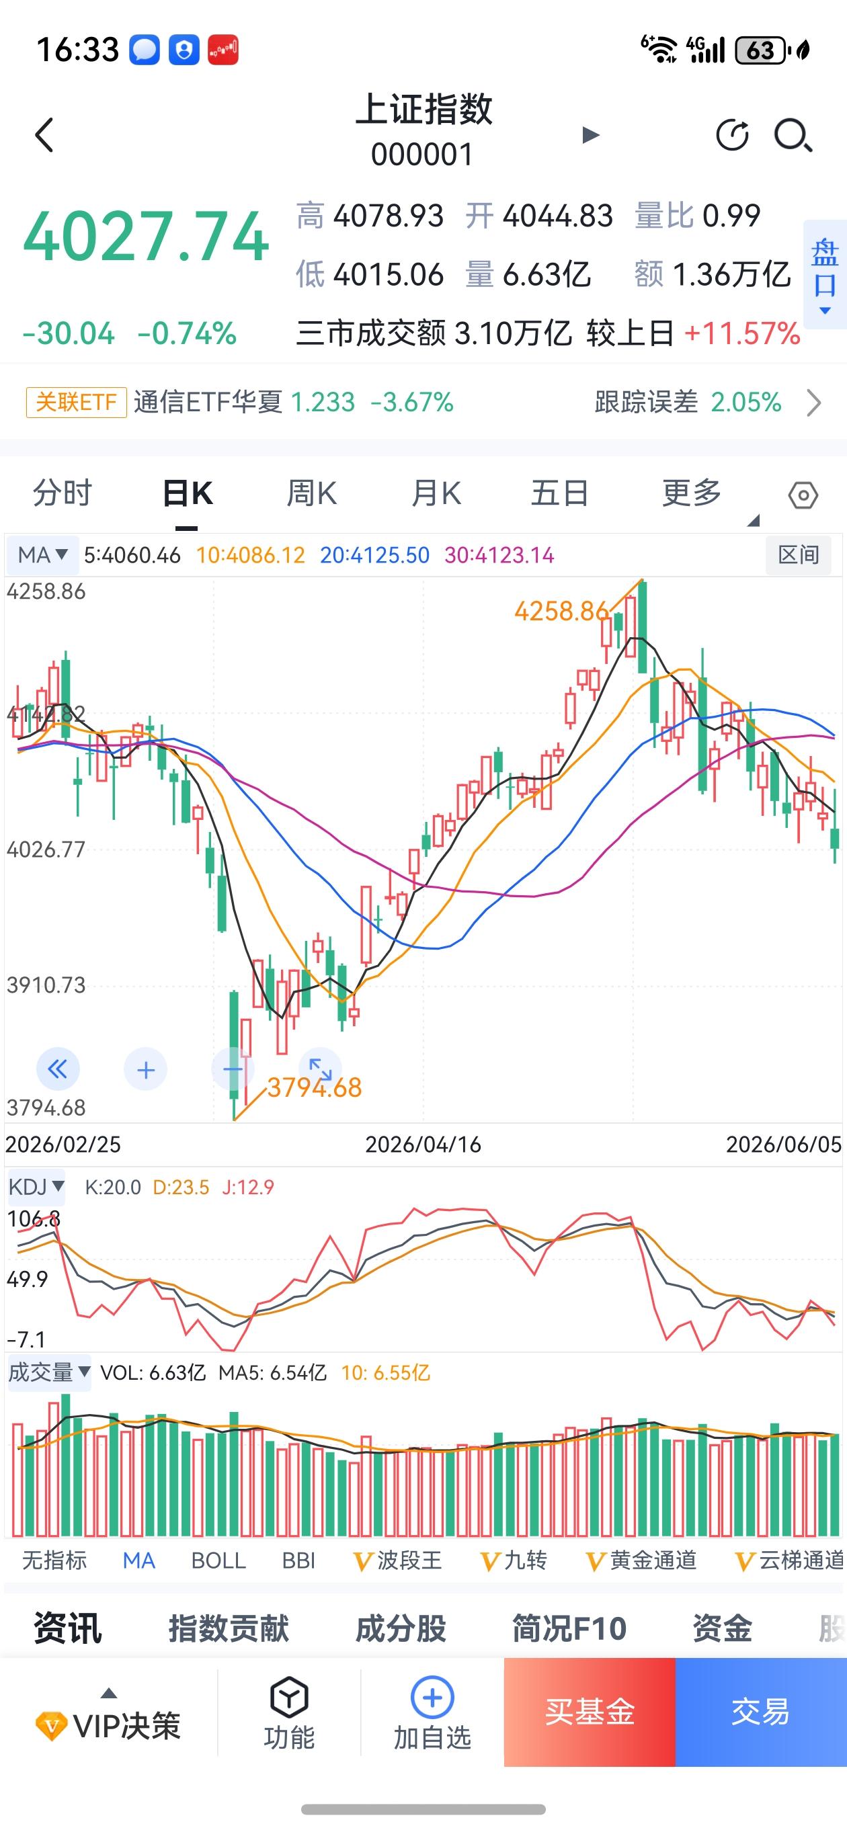Viewport: 847px width, 1828px height.
Task: Tap the 买基金 button
Action: (590, 1712)
